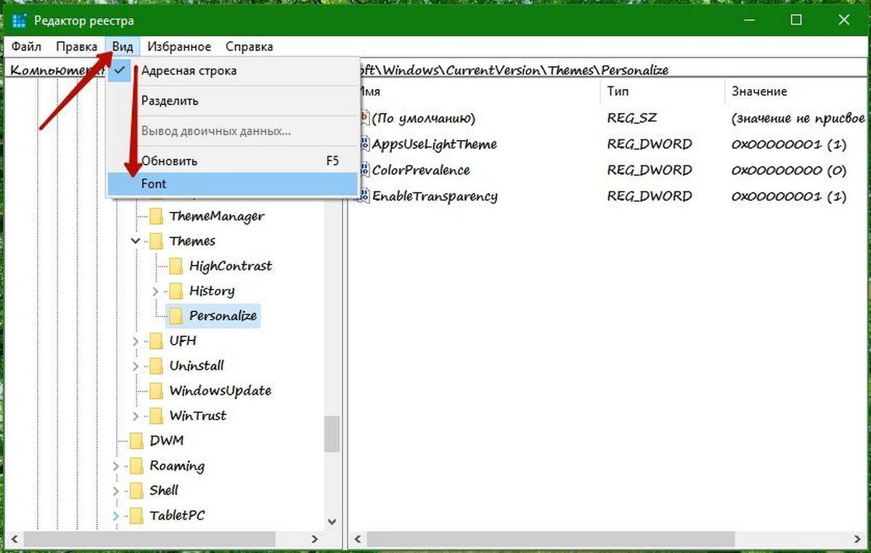Select the ColorPrevalence value name
The width and height of the screenshot is (871, 553).
pyautogui.click(x=421, y=171)
